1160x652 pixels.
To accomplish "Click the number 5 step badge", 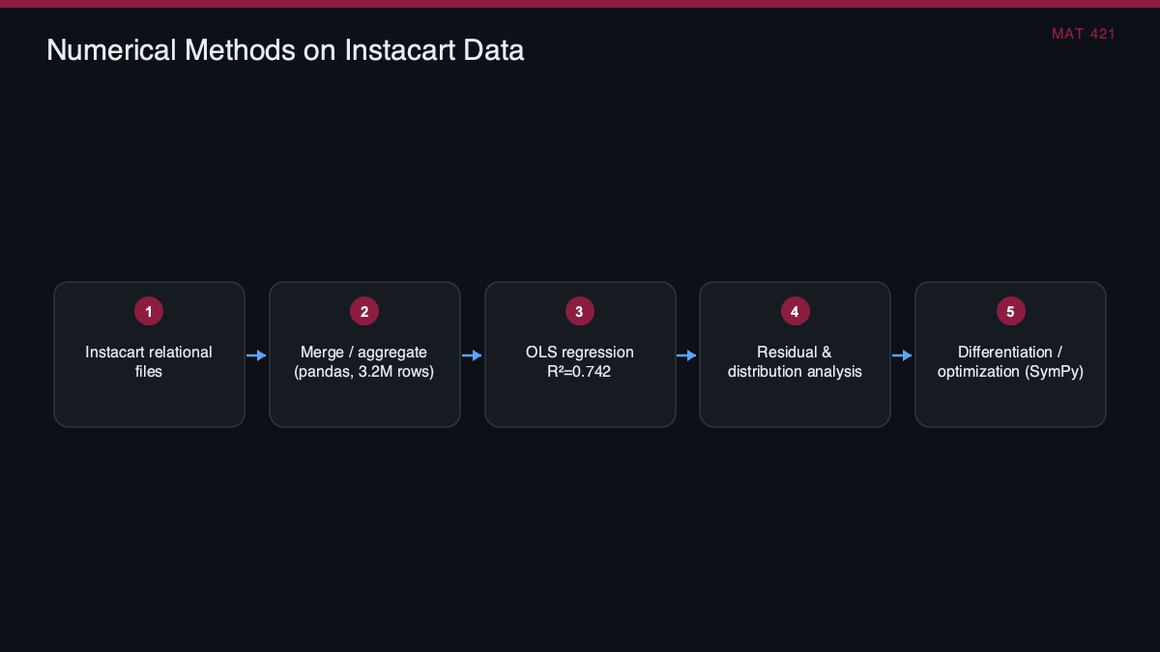I will [1010, 311].
